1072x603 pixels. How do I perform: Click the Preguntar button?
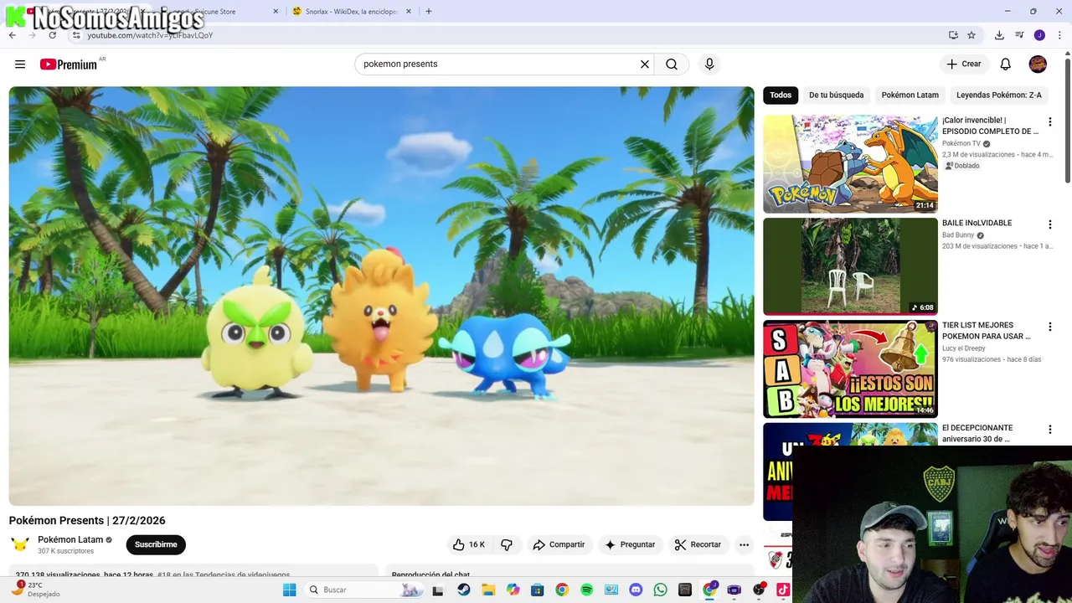[x=630, y=544]
